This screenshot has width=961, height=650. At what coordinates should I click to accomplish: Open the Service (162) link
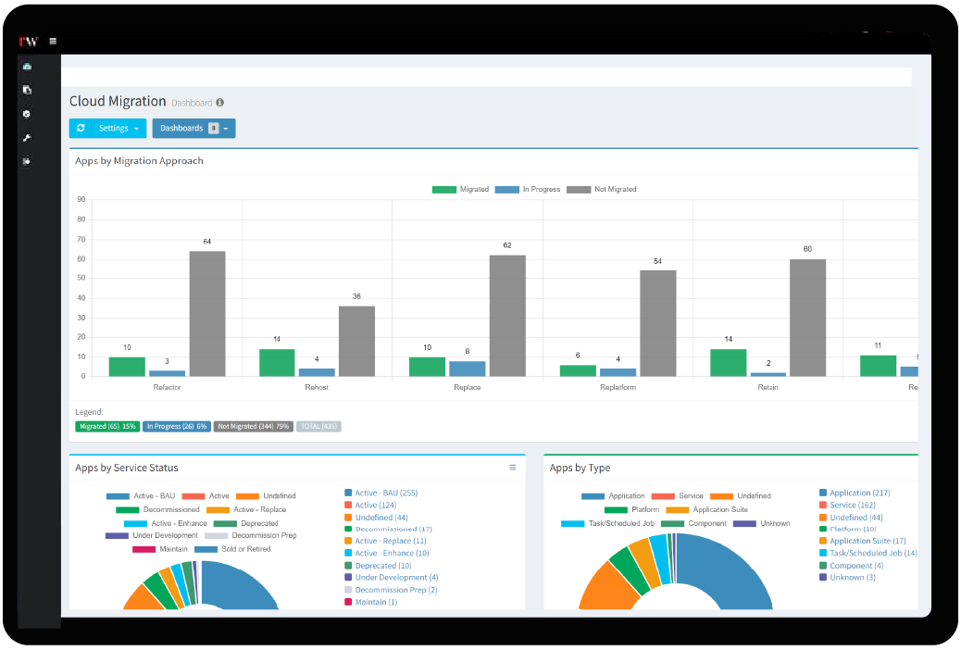tap(853, 506)
